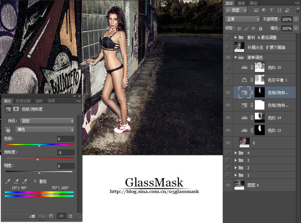Reset adjustment to defaults with the reset icon
Viewport: 301px width, 223px height.
[x=51, y=216]
